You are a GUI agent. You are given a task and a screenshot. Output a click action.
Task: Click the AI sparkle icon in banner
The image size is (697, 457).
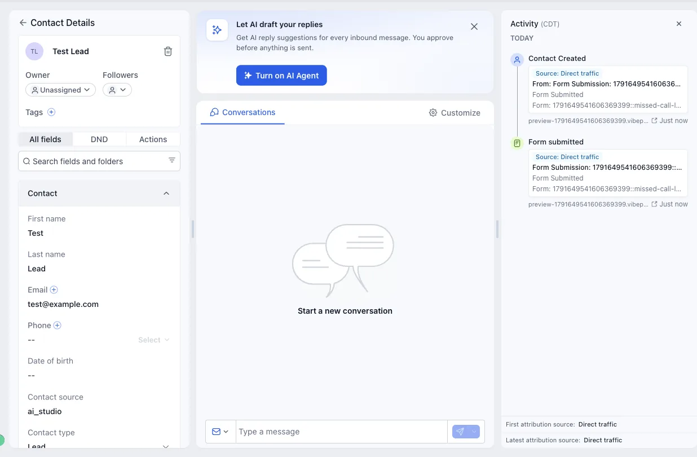217,30
